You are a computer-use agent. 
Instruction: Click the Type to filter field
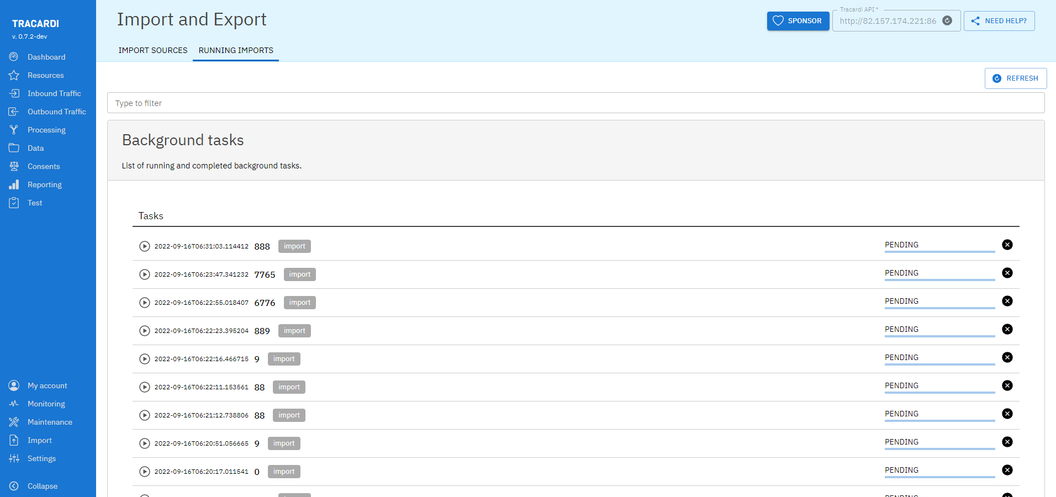[x=387, y=103]
